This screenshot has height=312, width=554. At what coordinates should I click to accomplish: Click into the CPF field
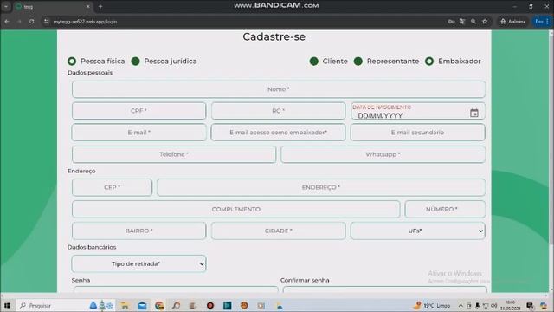click(138, 111)
